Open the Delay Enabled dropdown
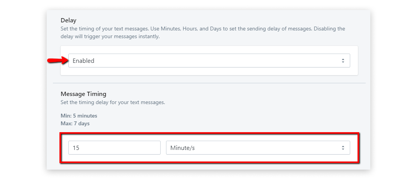Image resolution: width=417 pixels, height=180 pixels. tap(209, 61)
